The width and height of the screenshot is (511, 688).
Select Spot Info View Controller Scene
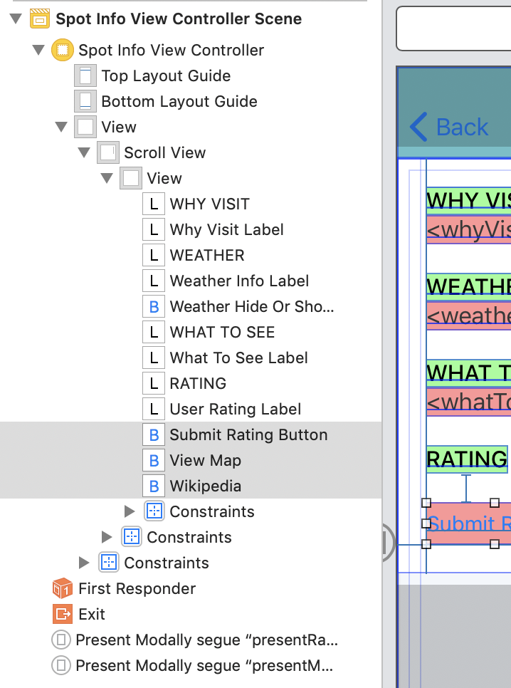click(179, 19)
